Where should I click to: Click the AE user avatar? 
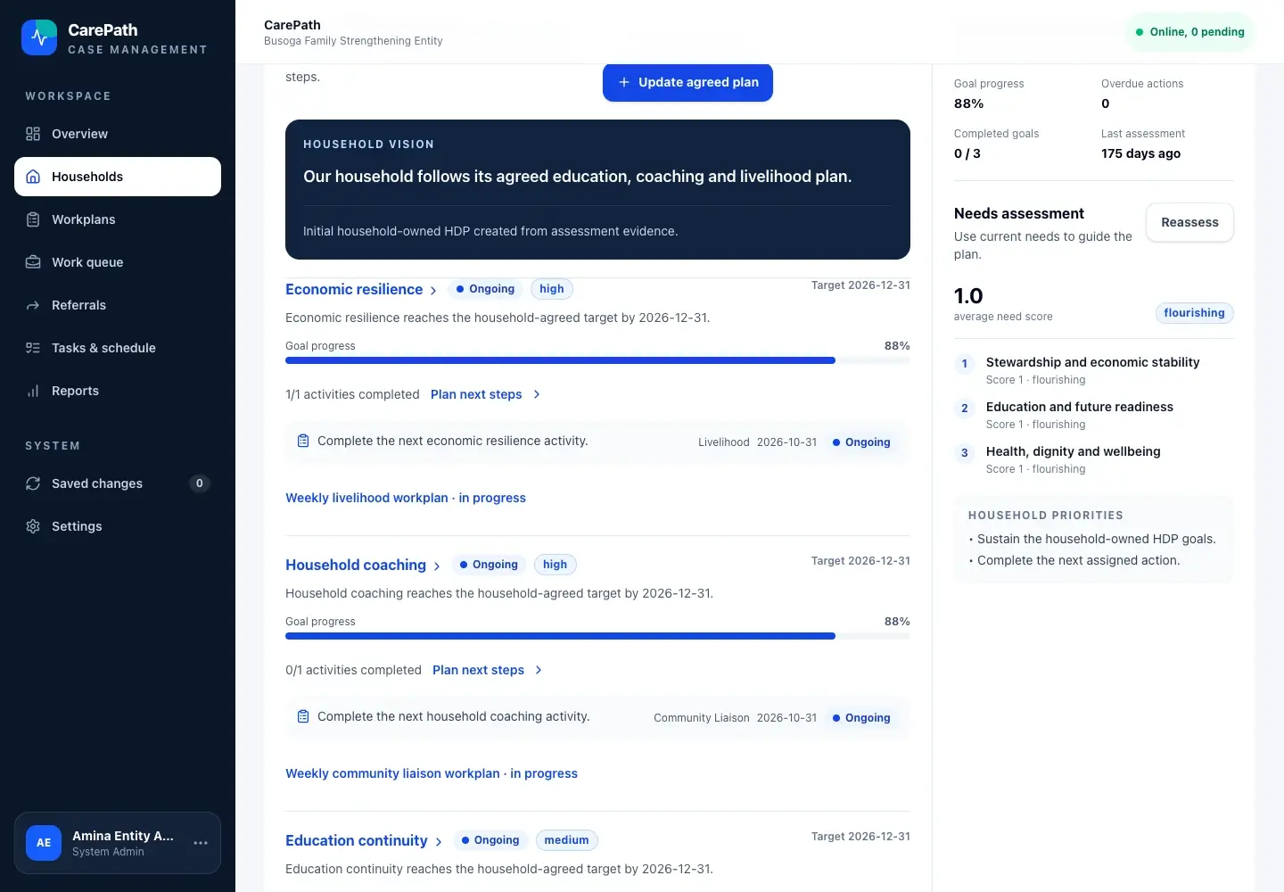pos(44,843)
